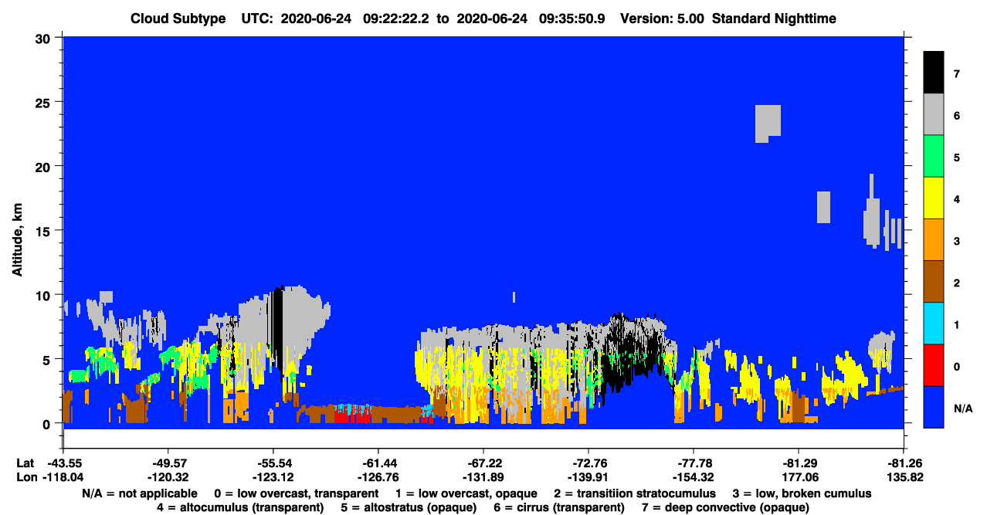This screenshot has height=515, width=1004.
Task: Click latitude value -77.78
Action: point(693,462)
